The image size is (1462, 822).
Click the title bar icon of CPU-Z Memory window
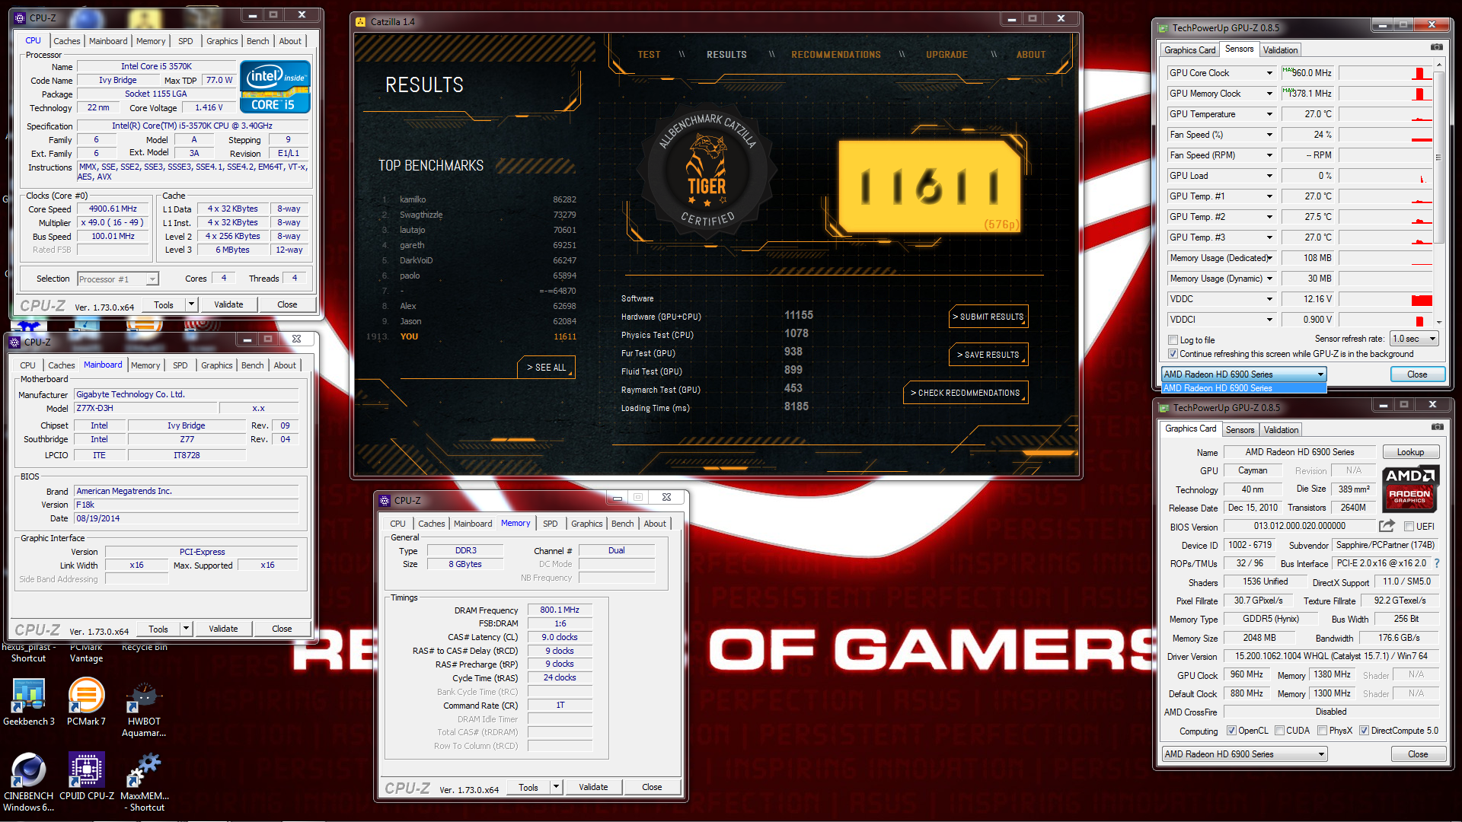coord(385,500)
